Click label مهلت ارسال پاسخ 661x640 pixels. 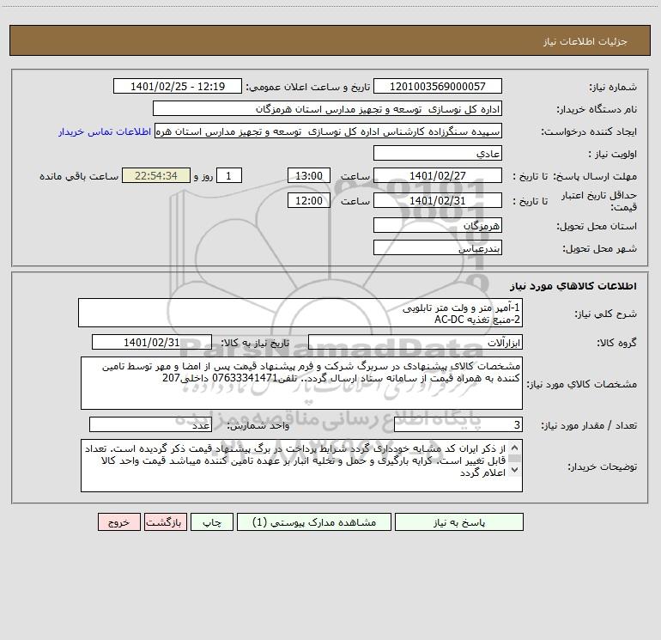coord(595,176)
